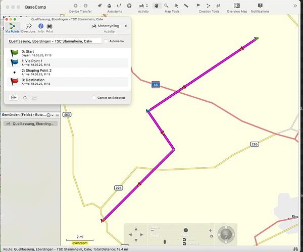Click the recalculate route circular arrow button

coord(25,98)
